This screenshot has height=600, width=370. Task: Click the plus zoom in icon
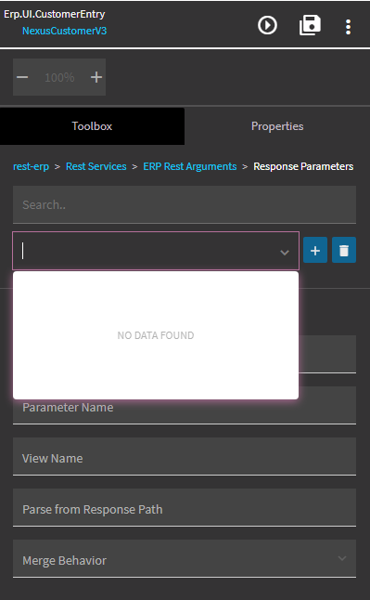coord(96,77)
